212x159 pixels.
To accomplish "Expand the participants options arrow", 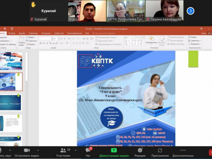I will [76, 150].
